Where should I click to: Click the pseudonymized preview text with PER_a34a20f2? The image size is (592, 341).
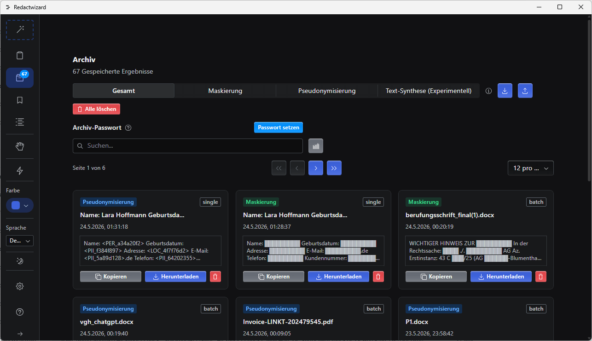coord(151,251)
